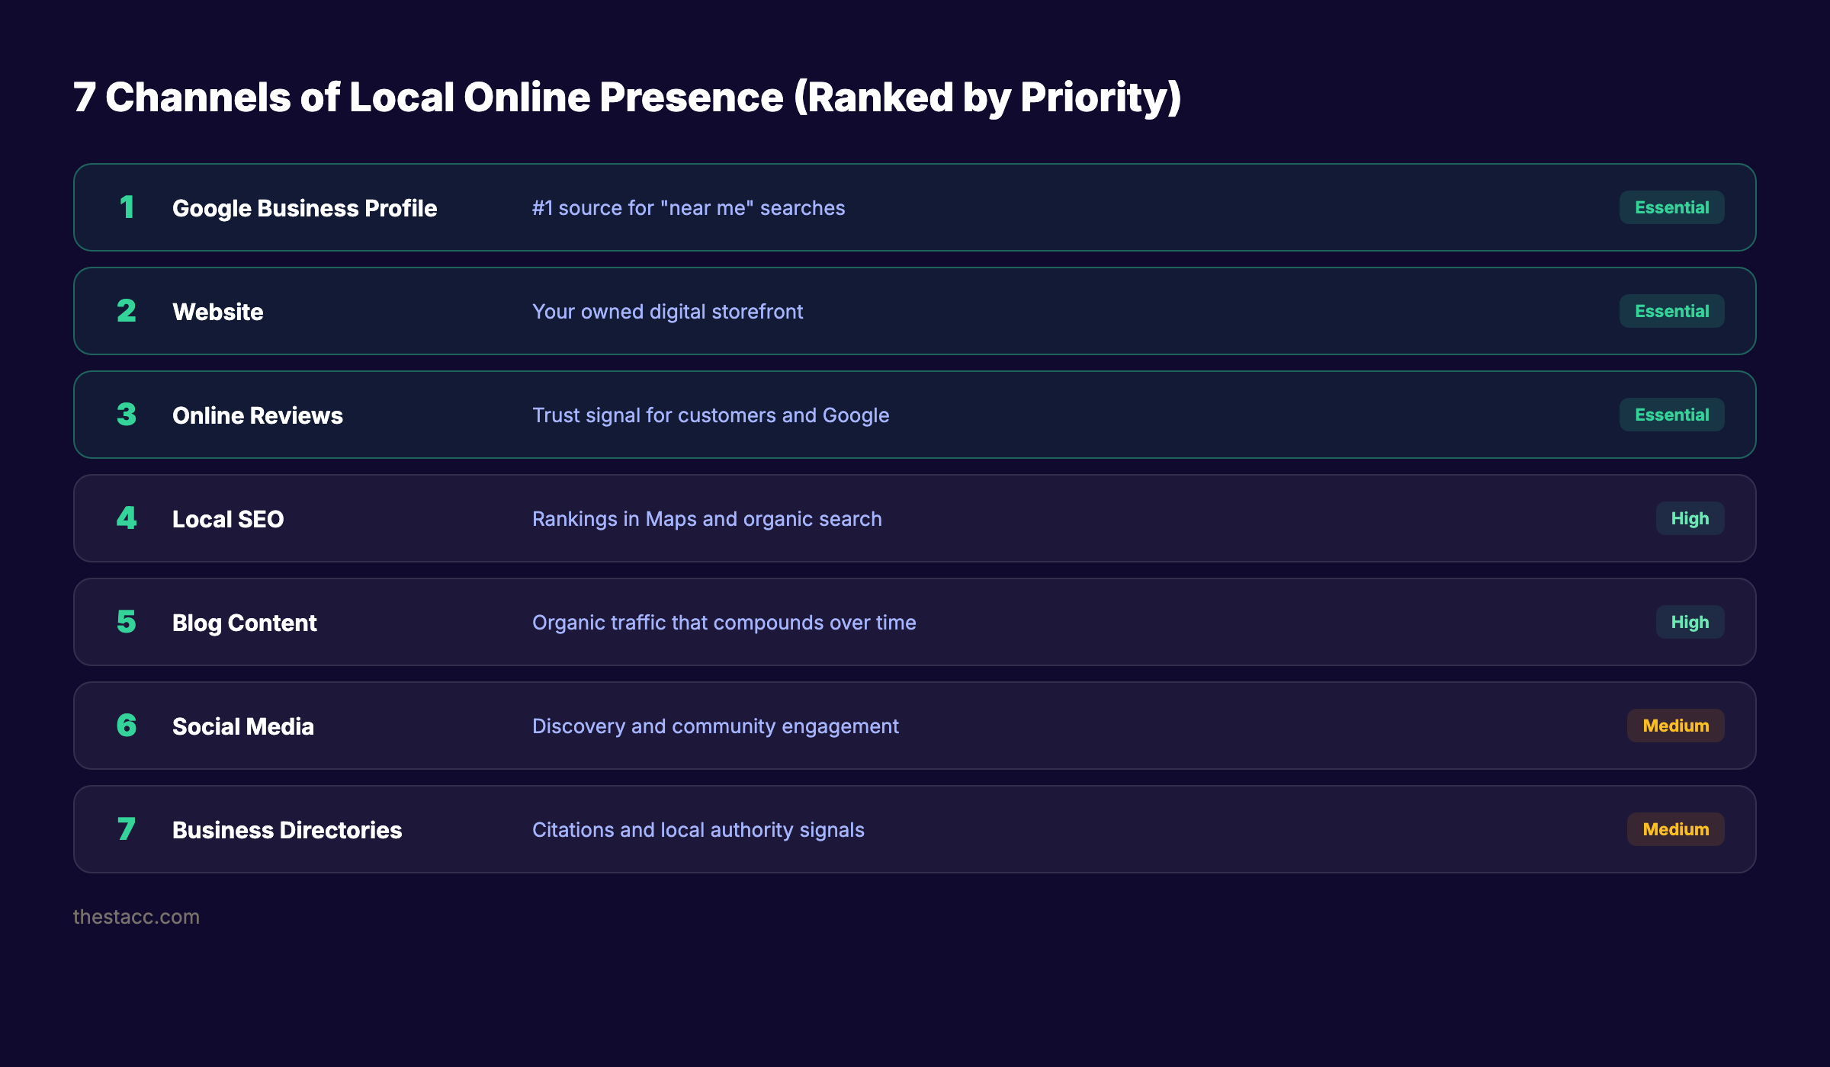Click the Essential badge on Google Business Profile row
The image size is (1830, 1067).
[1671, 207]
